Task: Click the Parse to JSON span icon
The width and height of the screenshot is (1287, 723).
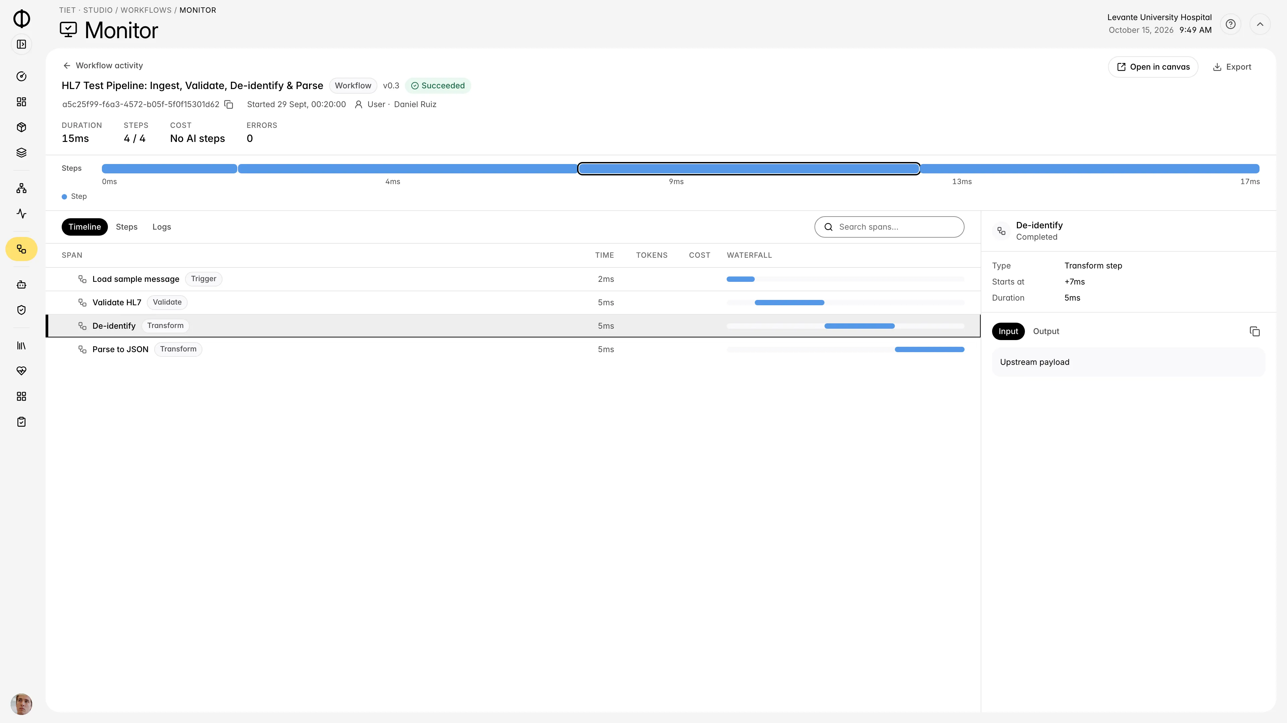Action: click(82, 349)
